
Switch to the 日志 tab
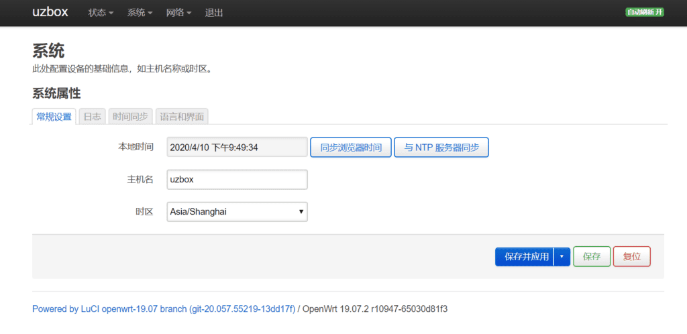(92, 117)
